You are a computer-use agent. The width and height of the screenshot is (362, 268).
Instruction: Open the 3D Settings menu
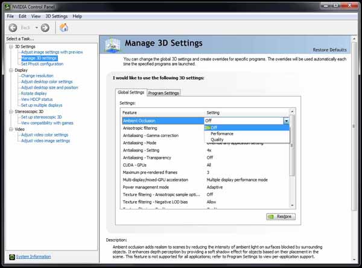point(57,16)
